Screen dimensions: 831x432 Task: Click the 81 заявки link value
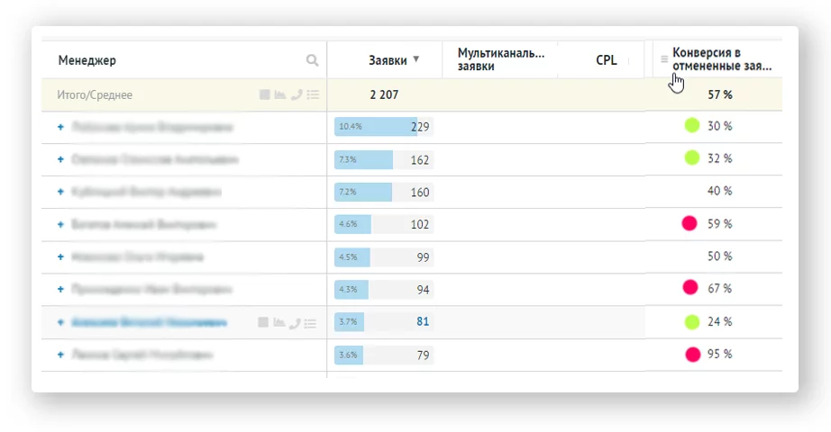[423, 321]
